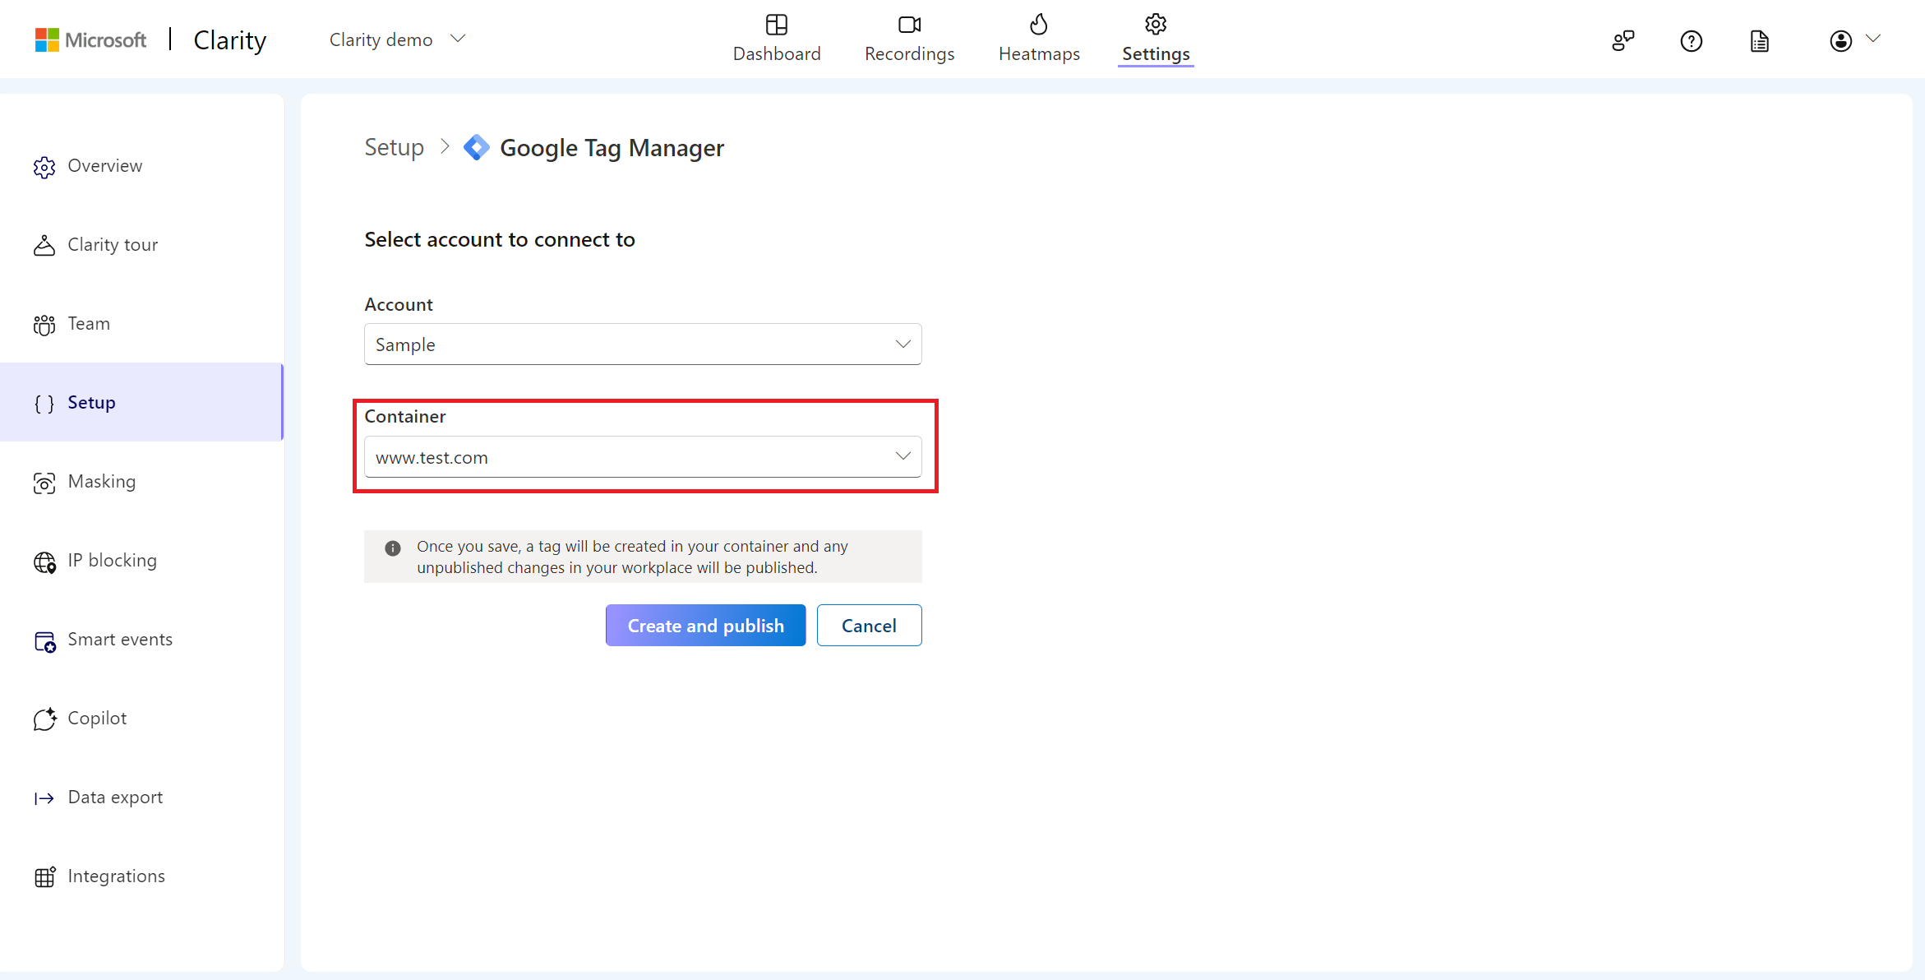
Task: Click the Cancel button
Action: pos(869,626)
